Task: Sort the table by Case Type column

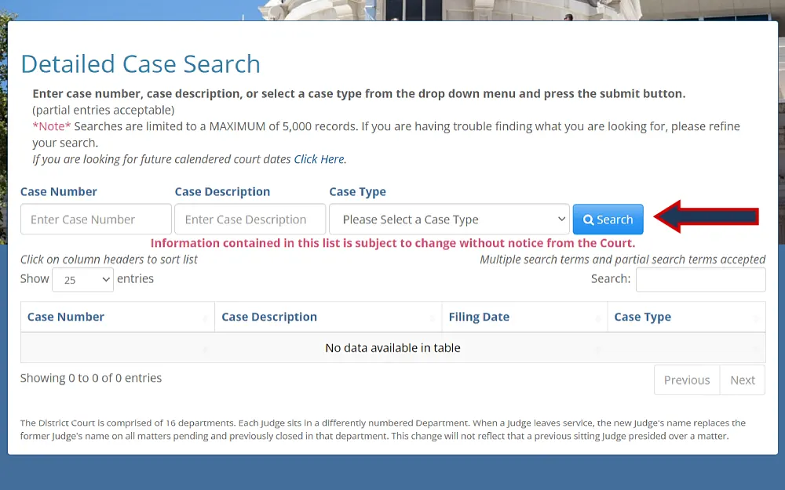Action: [642, 317]
